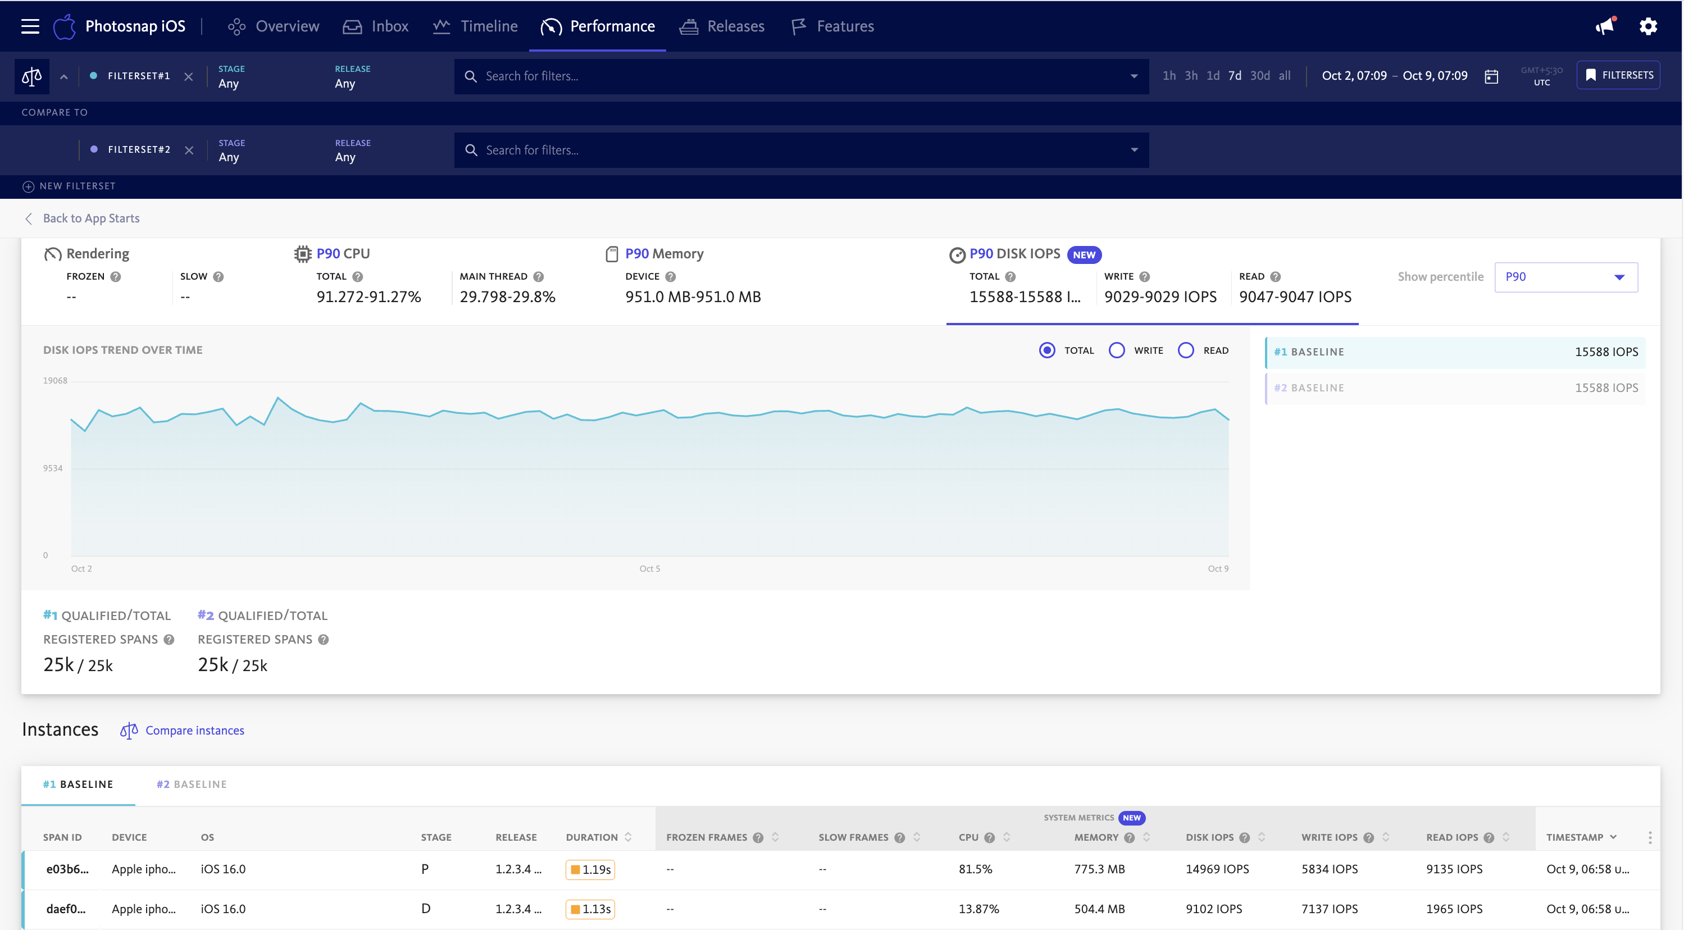Switch to the Releases tab
This screenshot has height=930, width=1684.
point(722,26)
